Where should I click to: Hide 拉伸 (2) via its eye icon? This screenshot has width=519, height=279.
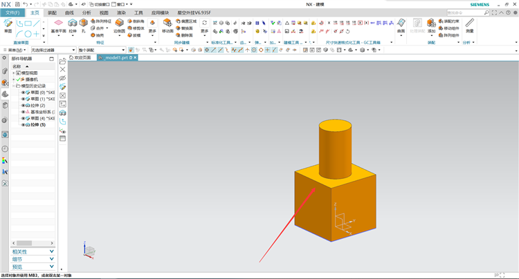tap(23, 106)
